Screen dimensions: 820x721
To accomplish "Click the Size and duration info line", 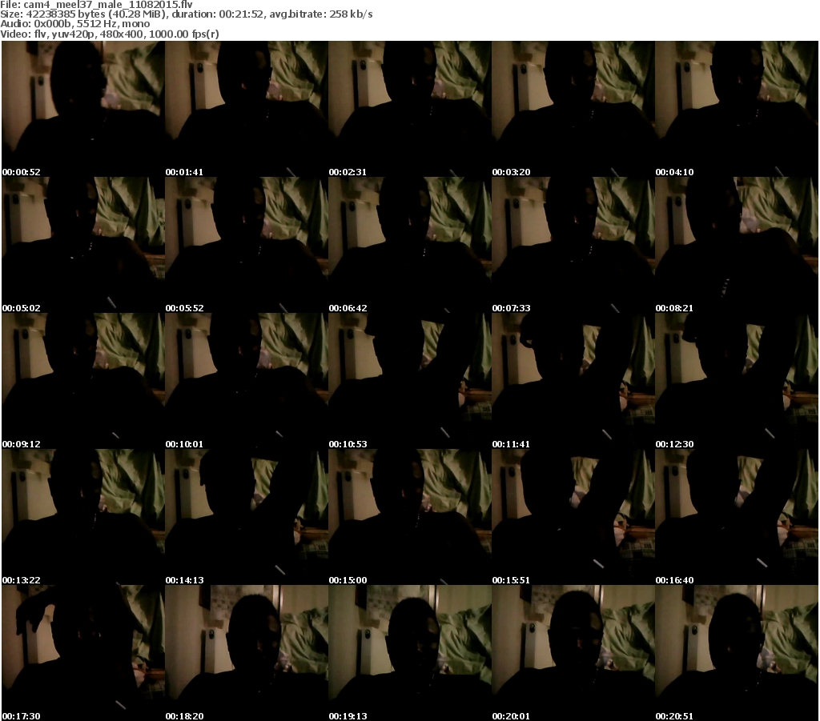I will click(187, 14).
